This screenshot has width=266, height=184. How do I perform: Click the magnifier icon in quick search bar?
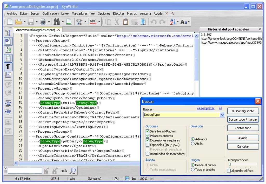[x=73, y=171]
